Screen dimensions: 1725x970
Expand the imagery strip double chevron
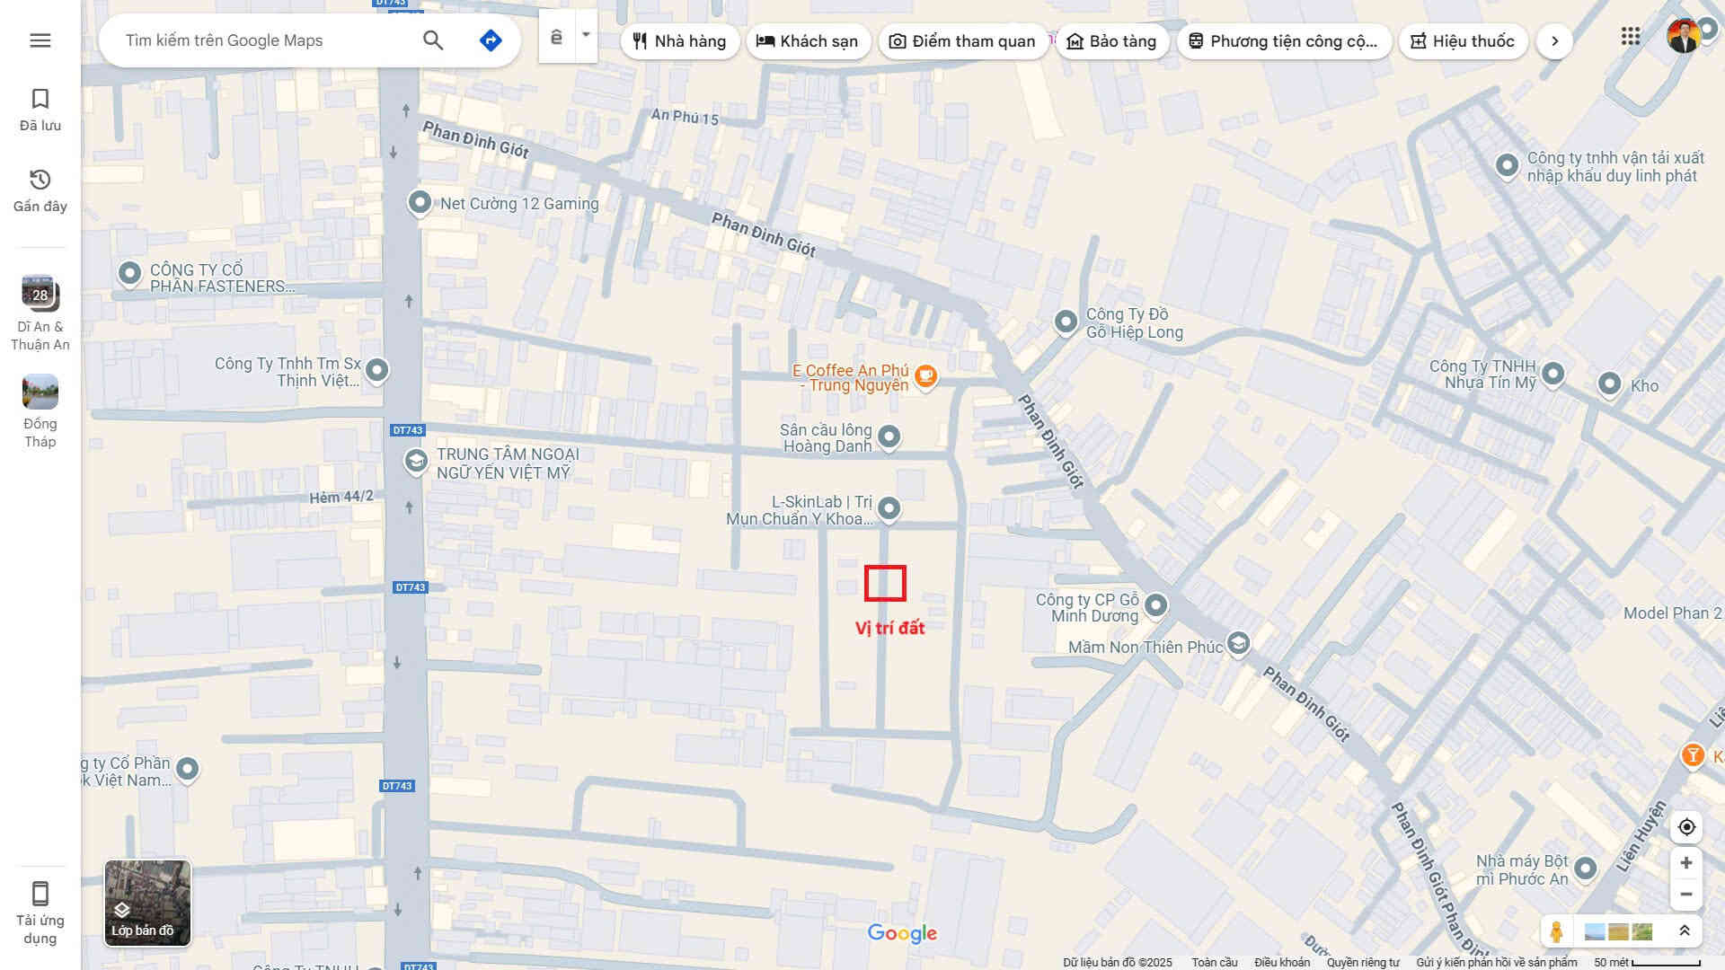(1685, 931)
